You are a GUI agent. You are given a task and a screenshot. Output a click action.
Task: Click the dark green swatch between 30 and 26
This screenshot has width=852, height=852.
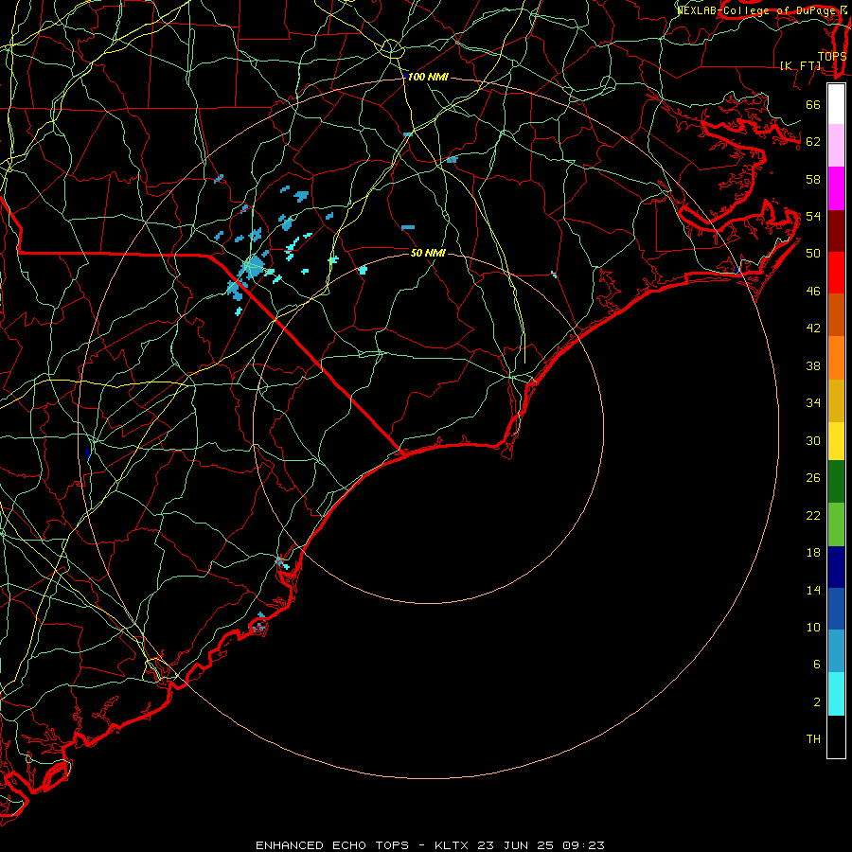tap(836, 481)
